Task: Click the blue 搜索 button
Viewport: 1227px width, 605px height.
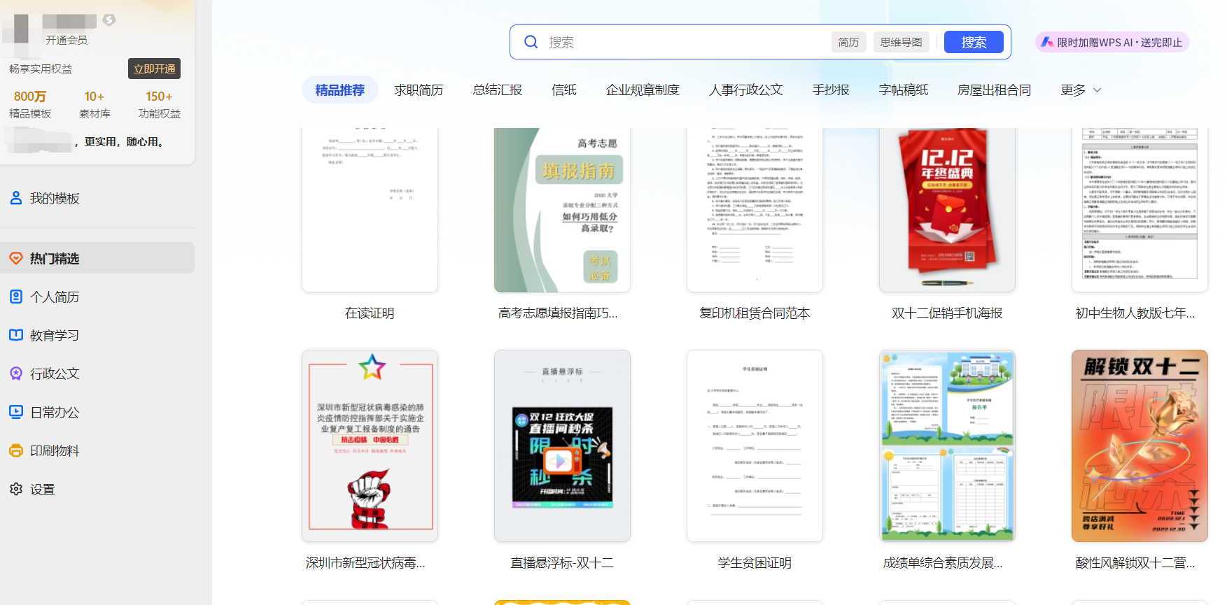Action: tap(974, 42)
